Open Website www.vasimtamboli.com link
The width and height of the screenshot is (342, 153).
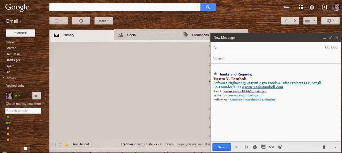[x=244, y=95]
